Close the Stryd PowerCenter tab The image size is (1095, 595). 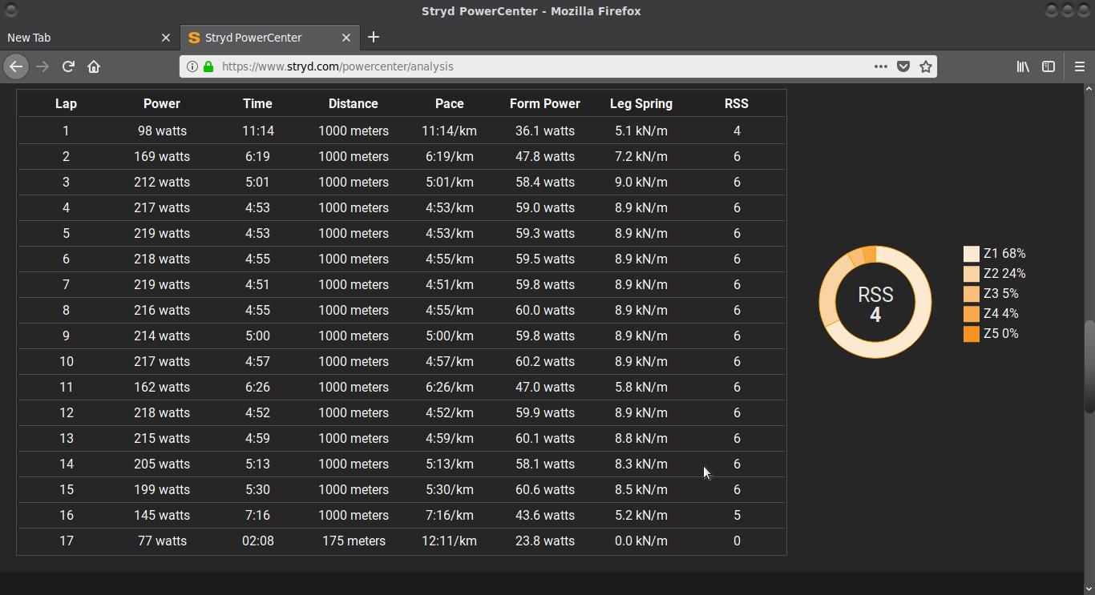[346, 38]
